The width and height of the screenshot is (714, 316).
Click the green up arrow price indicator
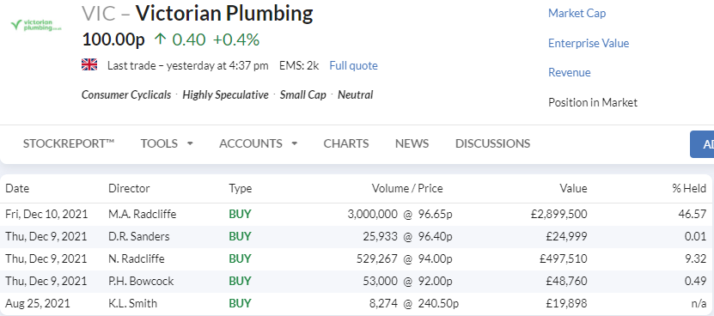(x=160, y=39)
